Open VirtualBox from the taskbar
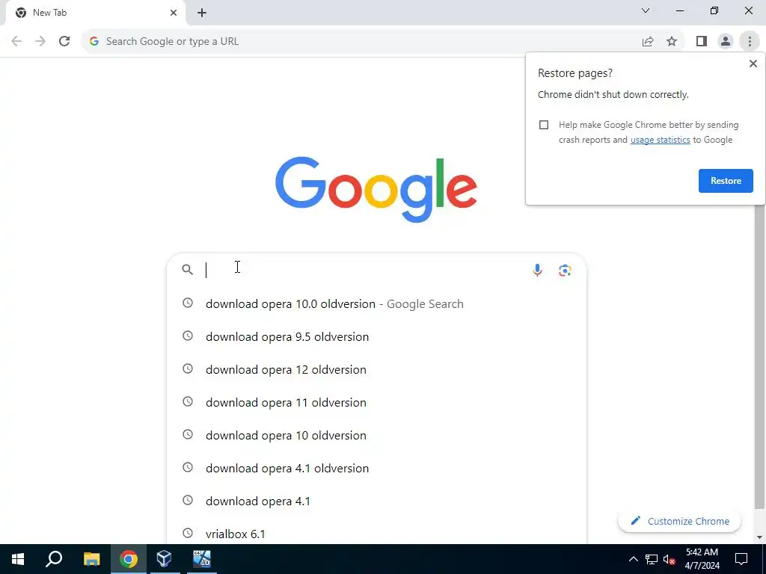 point(164,559)
